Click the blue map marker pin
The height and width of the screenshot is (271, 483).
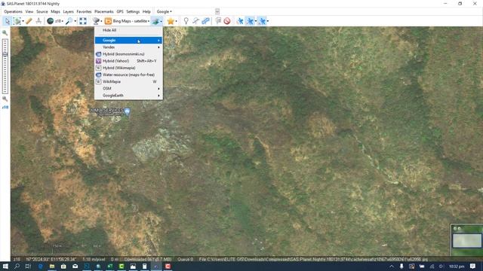(128, 111)
